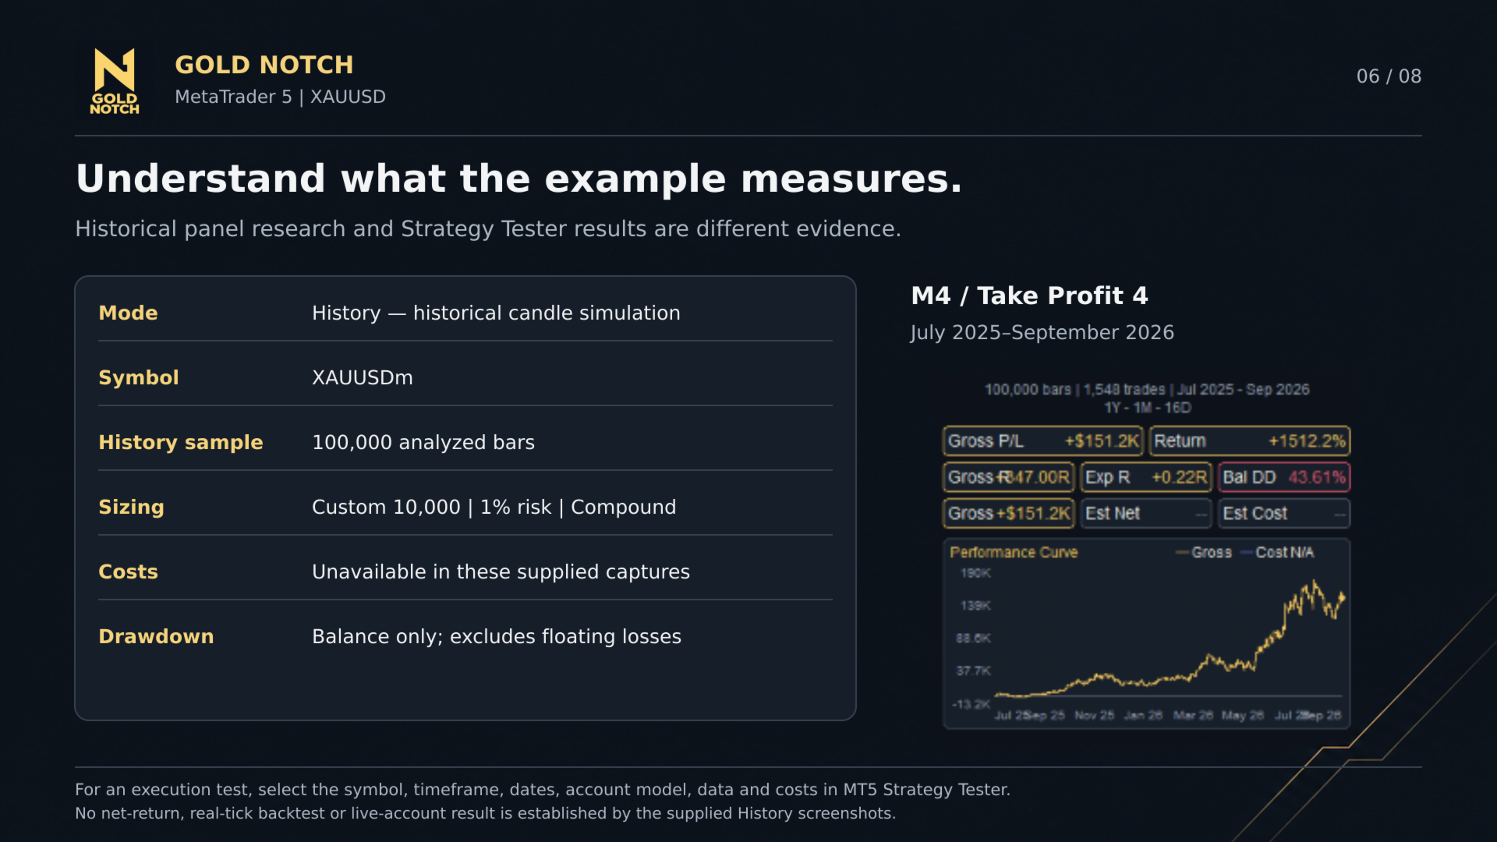Select the Exp R +0.22R tile
Screen dimensions: 1497x842
click(x=1146, y=477)
